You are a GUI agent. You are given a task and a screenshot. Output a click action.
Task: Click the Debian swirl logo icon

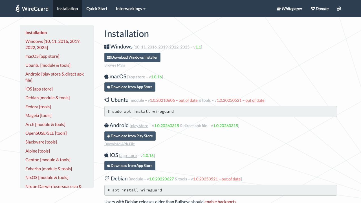107,178
